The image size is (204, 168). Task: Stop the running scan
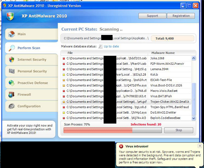179,130
